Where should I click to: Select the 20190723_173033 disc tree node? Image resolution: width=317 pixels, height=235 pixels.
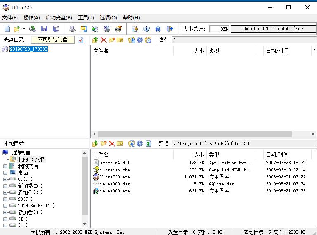[29, 49]
